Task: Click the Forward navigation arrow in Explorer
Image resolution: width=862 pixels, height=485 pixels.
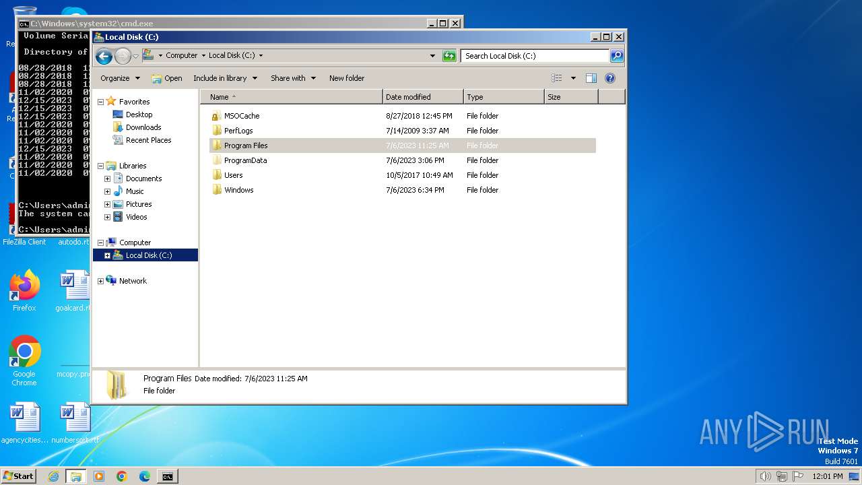Action: tap(123, 56)
